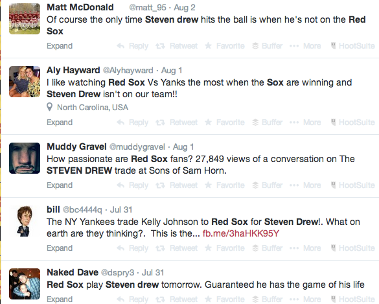Favorite Matt McDonald's tweet

coord(225,46)
